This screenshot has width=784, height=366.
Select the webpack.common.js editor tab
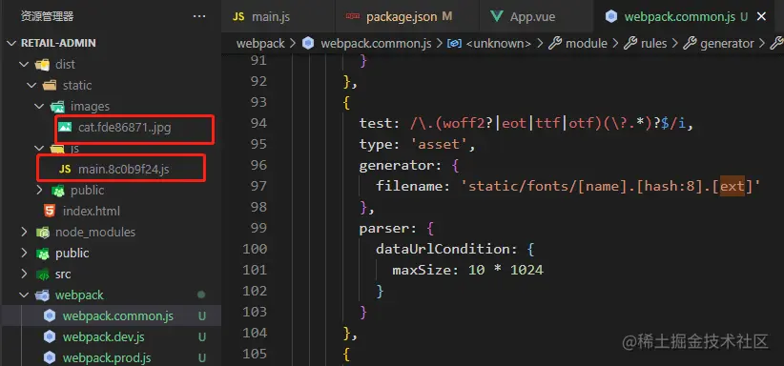679,17
